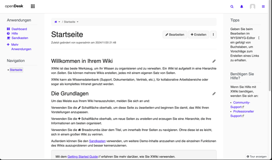The image size is (272, 160).
Task: Click the plus icon beside Mehr Anwendungen
Action: coord(8,45)
